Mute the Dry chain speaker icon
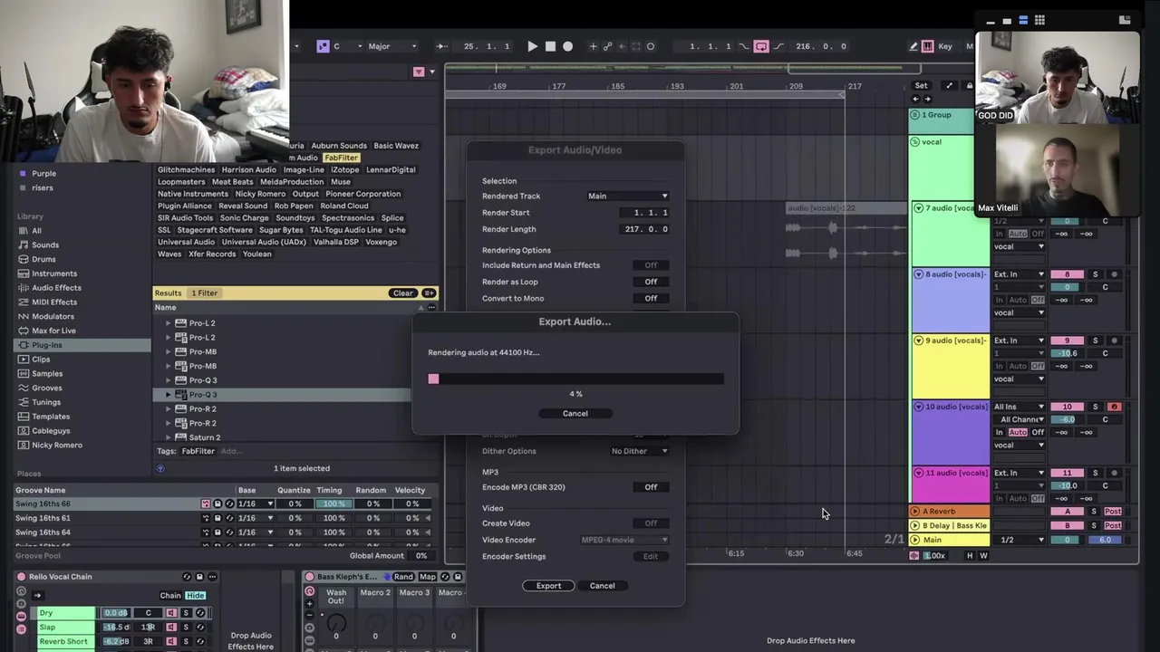The image size is (1160, 652). coord(171,613)
